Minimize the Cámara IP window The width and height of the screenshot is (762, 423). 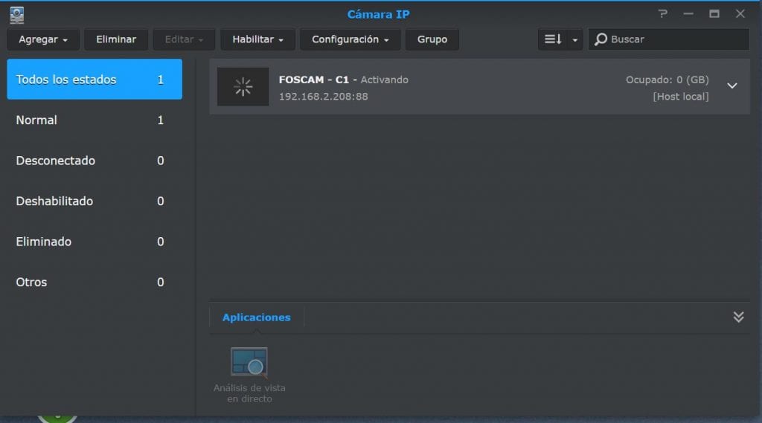[688, 13]
